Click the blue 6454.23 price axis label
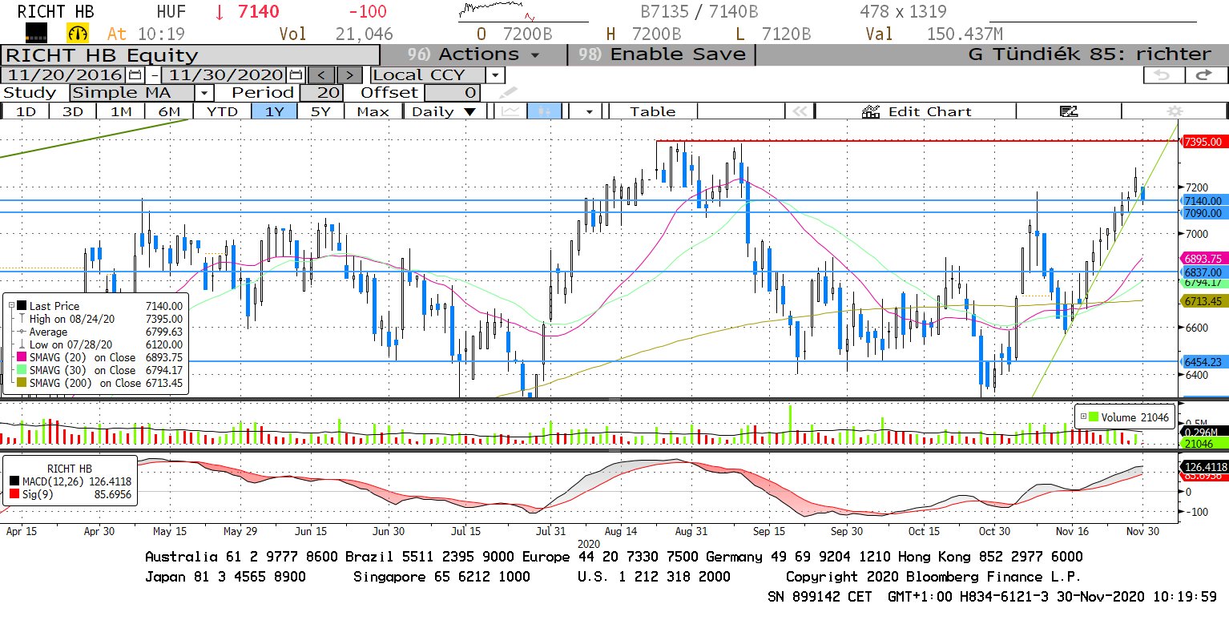Image resolution: width=1229 pixels, height=620 pixels. [x=1204, y=361]
